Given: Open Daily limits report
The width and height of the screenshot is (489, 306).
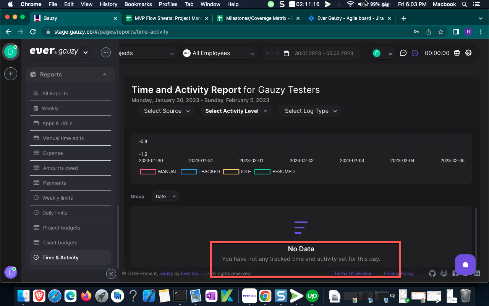Looking at the screenshot, I should pyautogui.click(x=70, y=213).
